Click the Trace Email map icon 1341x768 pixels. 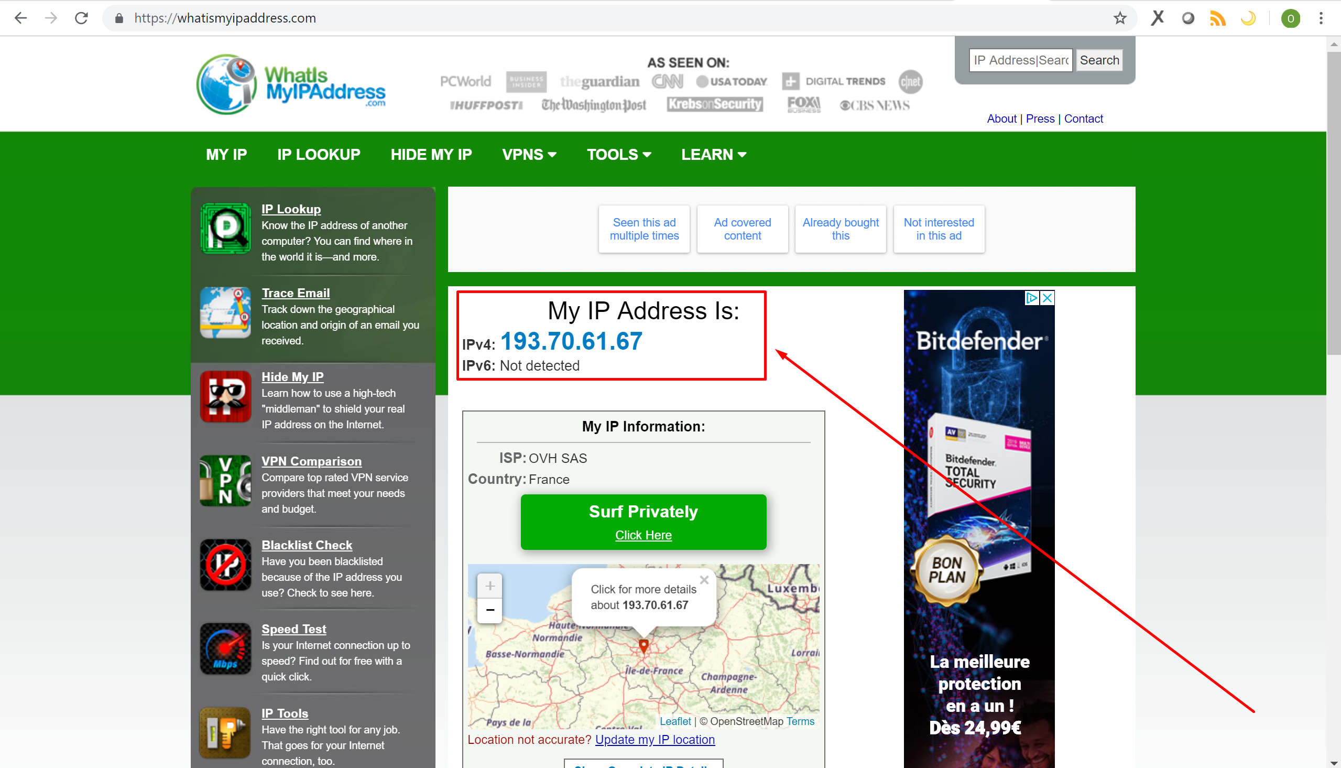coord(226,312)
